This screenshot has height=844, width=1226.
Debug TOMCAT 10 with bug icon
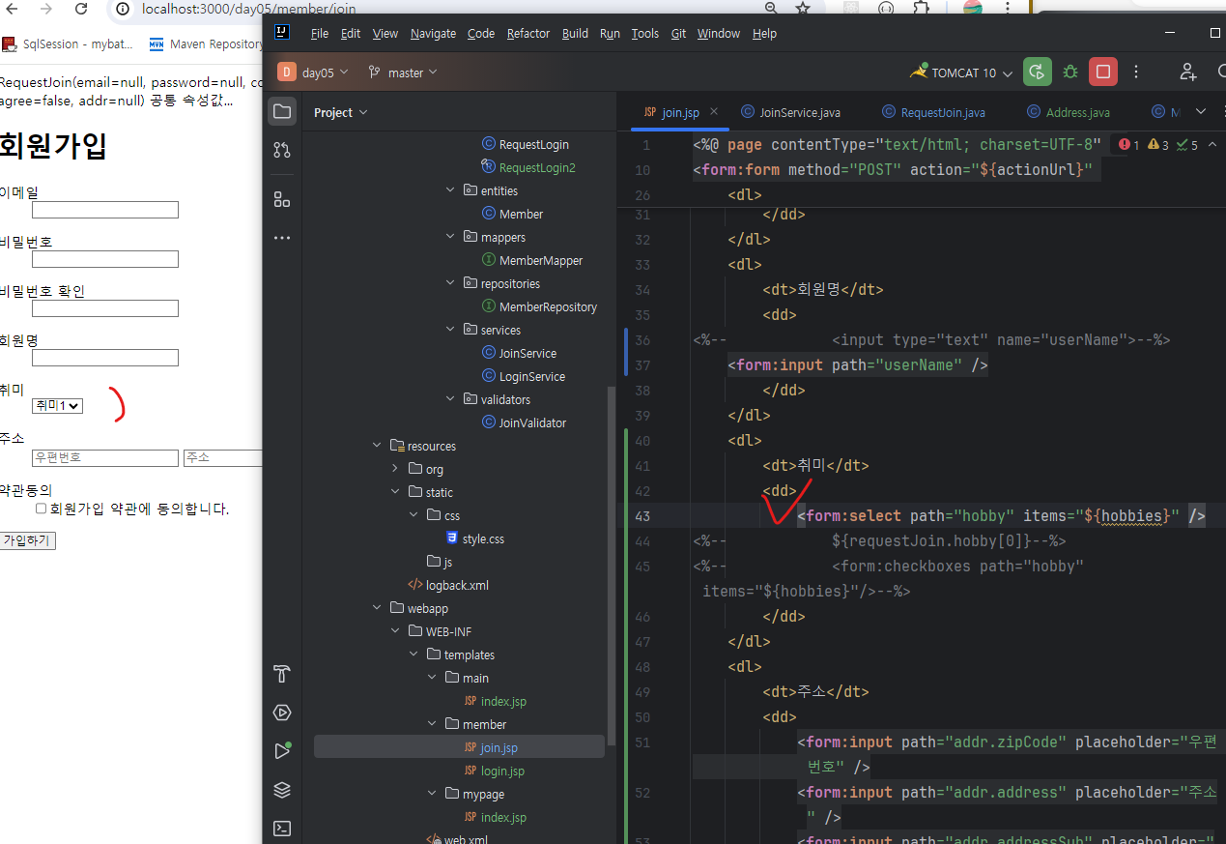[1070, 72]
